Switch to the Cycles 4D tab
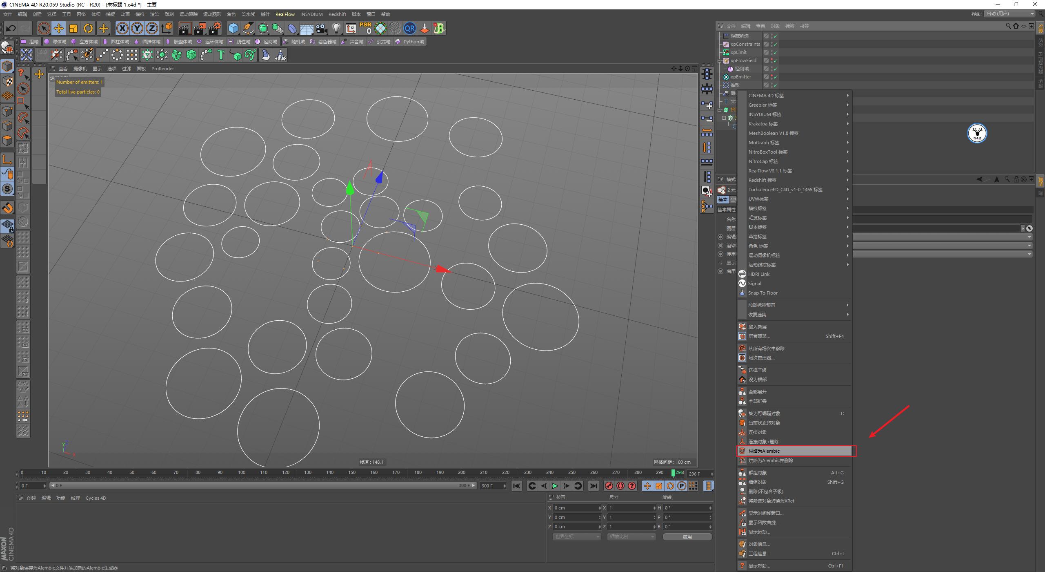This screenshot has width=1045, height=572. click(96, 498)
